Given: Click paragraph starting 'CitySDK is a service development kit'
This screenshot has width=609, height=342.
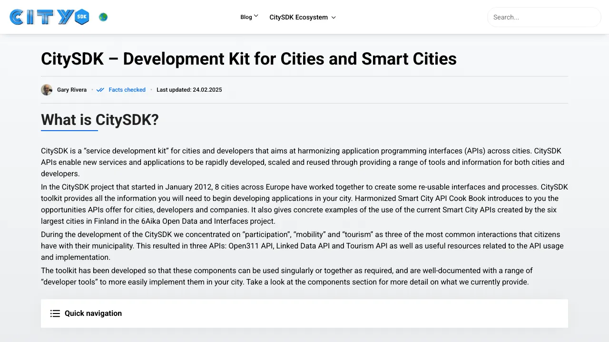Looking at the screenshot, I should point(304,162).
